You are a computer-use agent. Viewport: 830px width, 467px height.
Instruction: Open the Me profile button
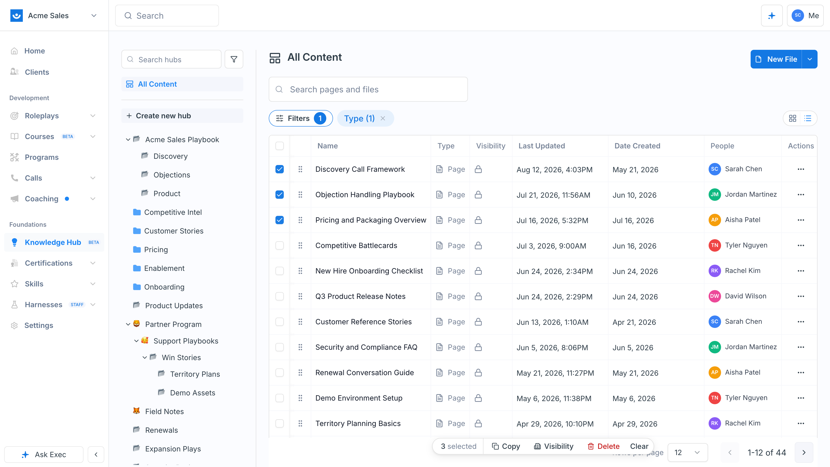(x=805, y=16)
